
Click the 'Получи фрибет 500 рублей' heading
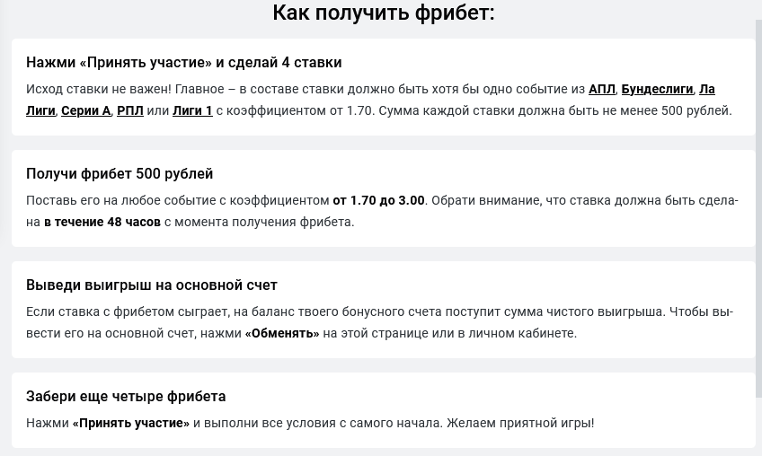click(120, 173)
